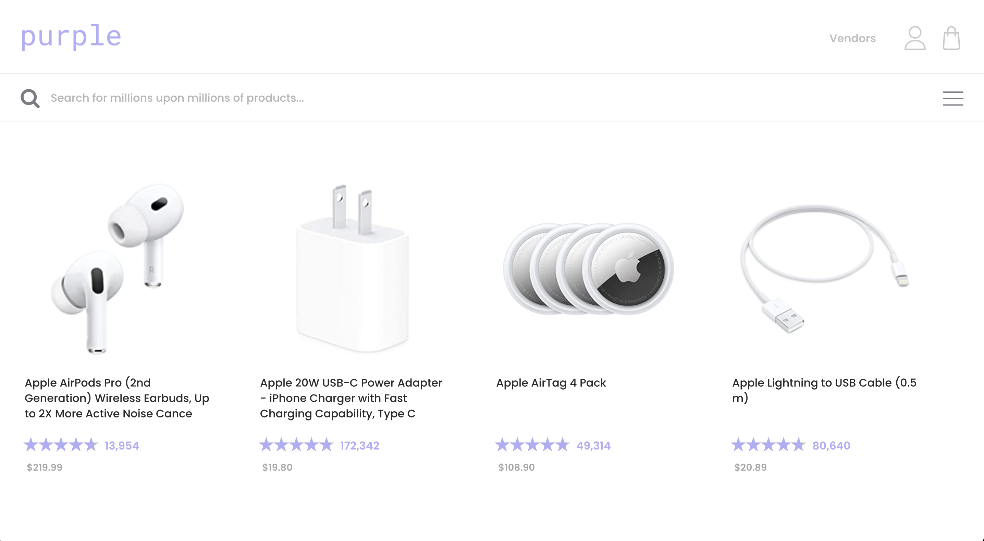Click the AirPods Pro star rating
The height and width of the screenshot is (541, 984).
coord(61,445)
